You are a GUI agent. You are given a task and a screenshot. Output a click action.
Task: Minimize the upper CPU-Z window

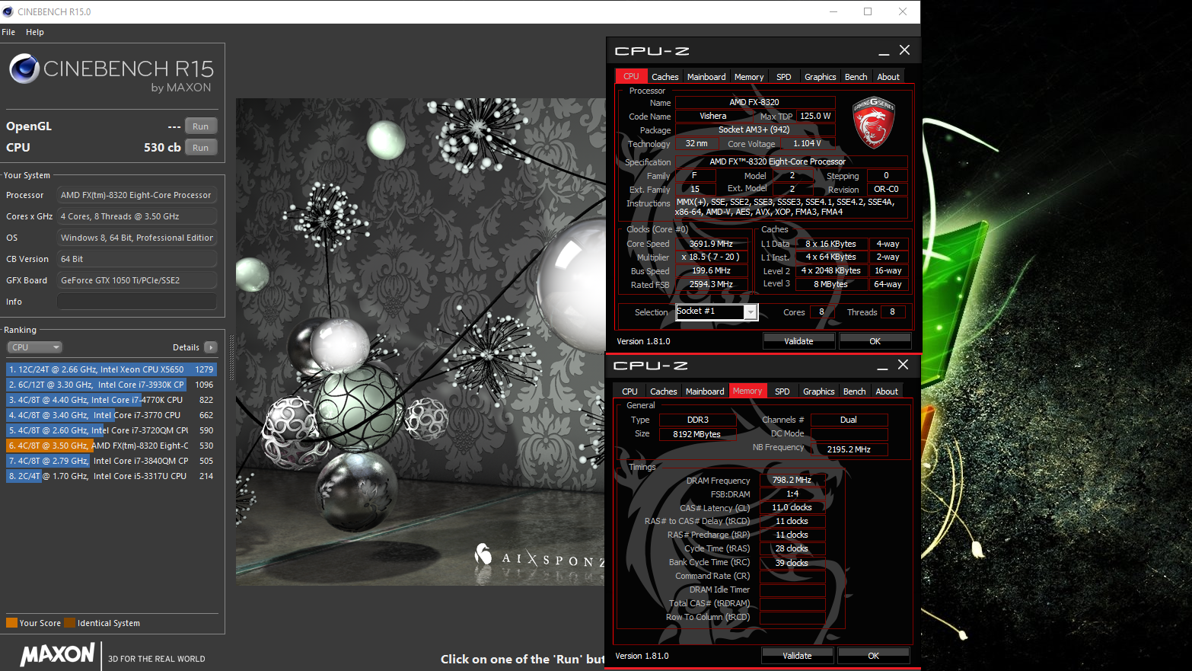click(x=884, y=51)
